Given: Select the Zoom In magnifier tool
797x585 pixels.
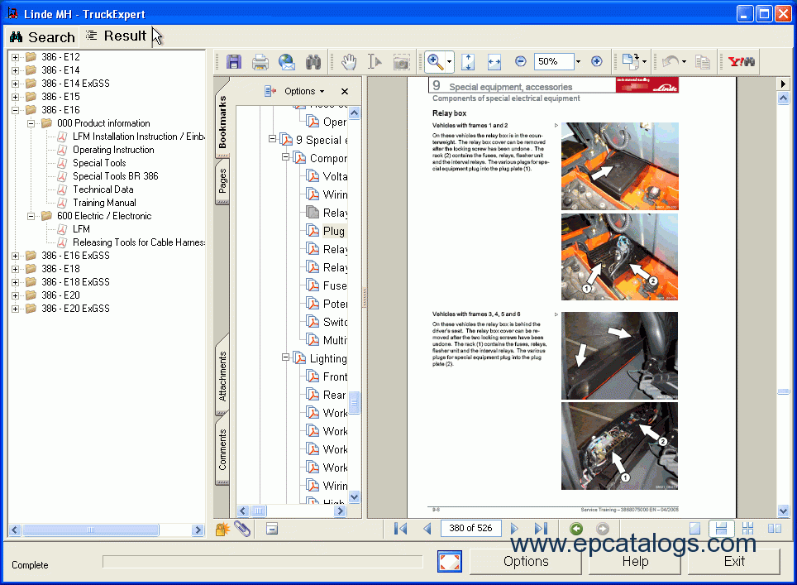Looking at the screenshot, I should (435, 61).
